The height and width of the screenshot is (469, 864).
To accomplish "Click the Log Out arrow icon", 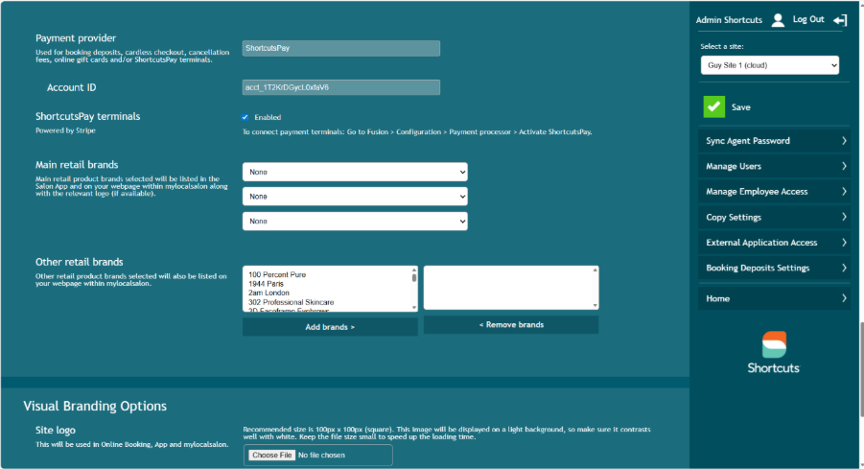I will [x=840, y=20].
